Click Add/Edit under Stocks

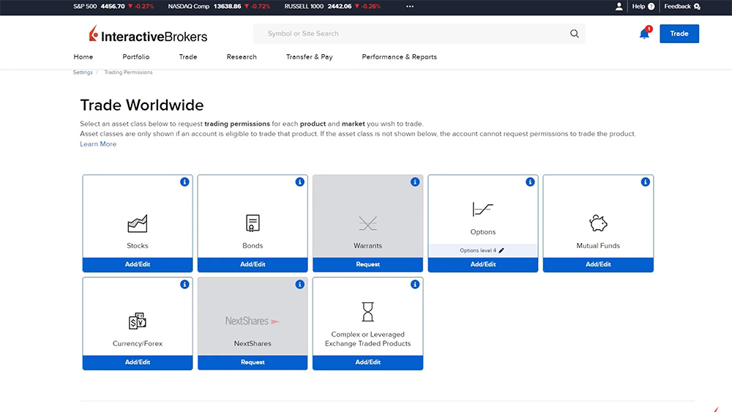[x=138, y=265]
